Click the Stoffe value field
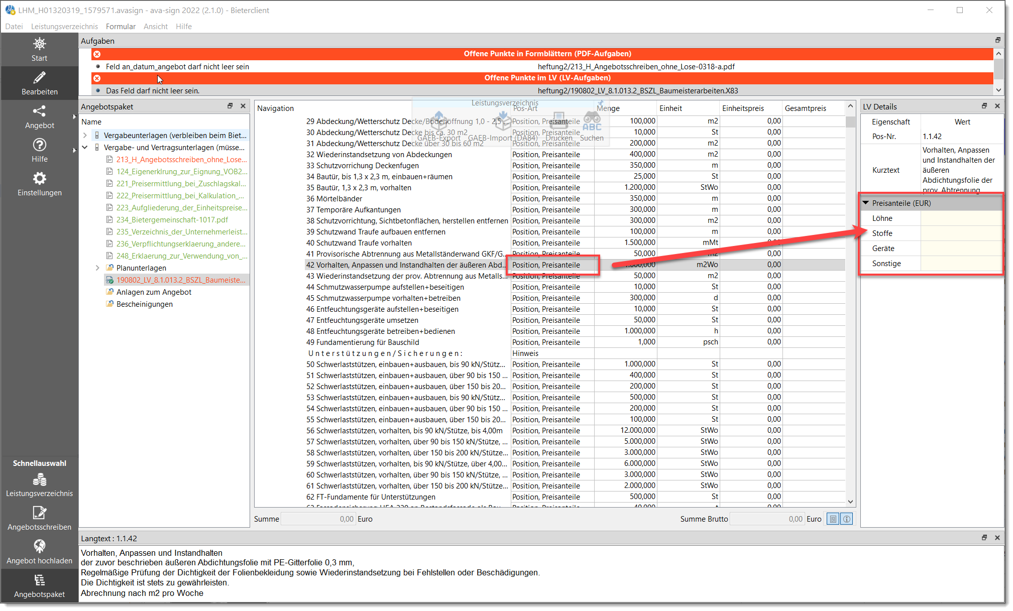 pyautogui.click(x=961, y=233)
